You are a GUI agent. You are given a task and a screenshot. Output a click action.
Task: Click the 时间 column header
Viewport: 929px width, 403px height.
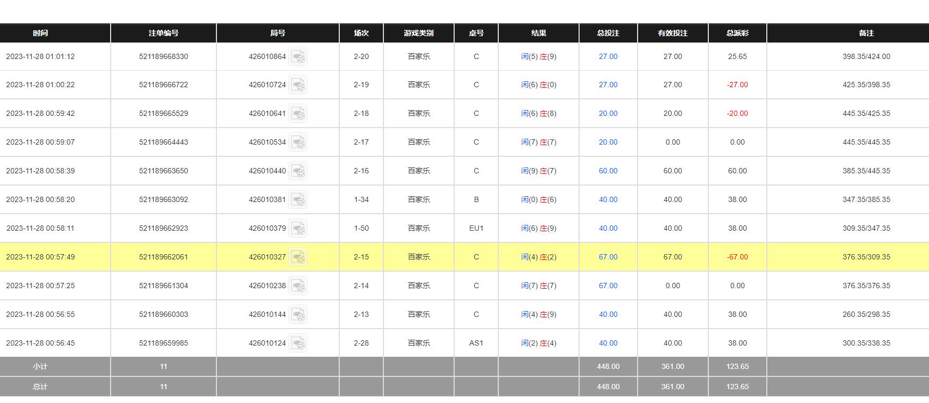tap(40, 33)
